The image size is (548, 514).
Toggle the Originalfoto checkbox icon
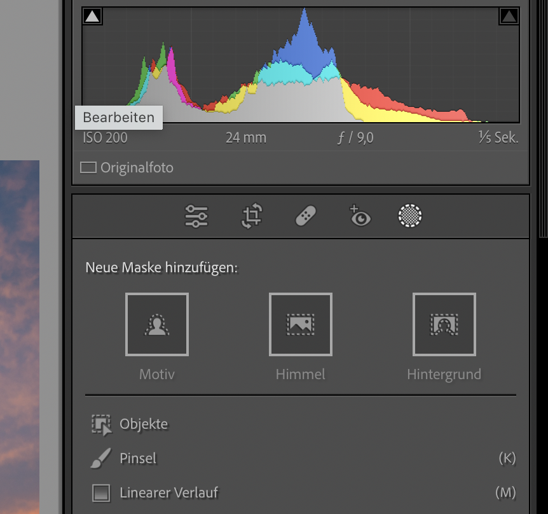pos(88,167)
